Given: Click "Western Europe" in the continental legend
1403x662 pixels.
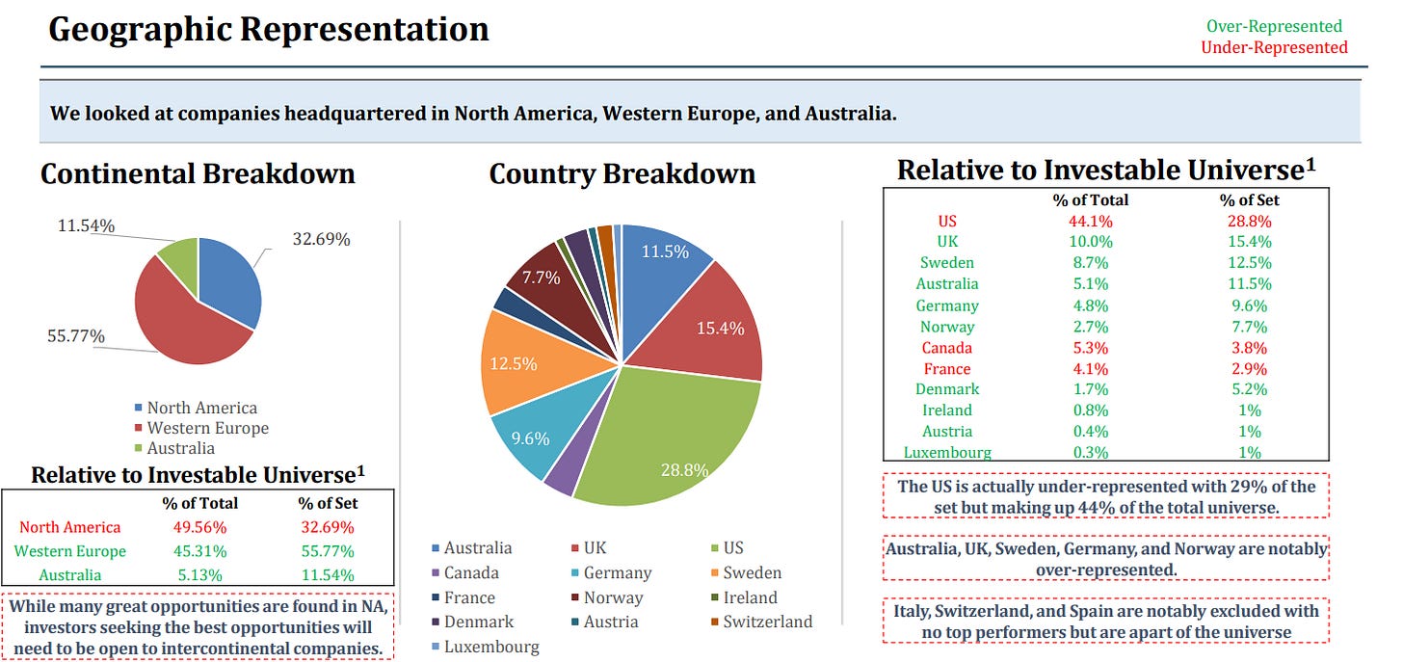Looking at the screenshot, I should 208,428.
